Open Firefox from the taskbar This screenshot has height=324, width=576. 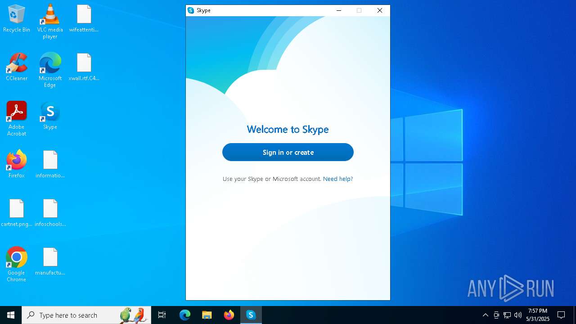[x=229, y=315]
